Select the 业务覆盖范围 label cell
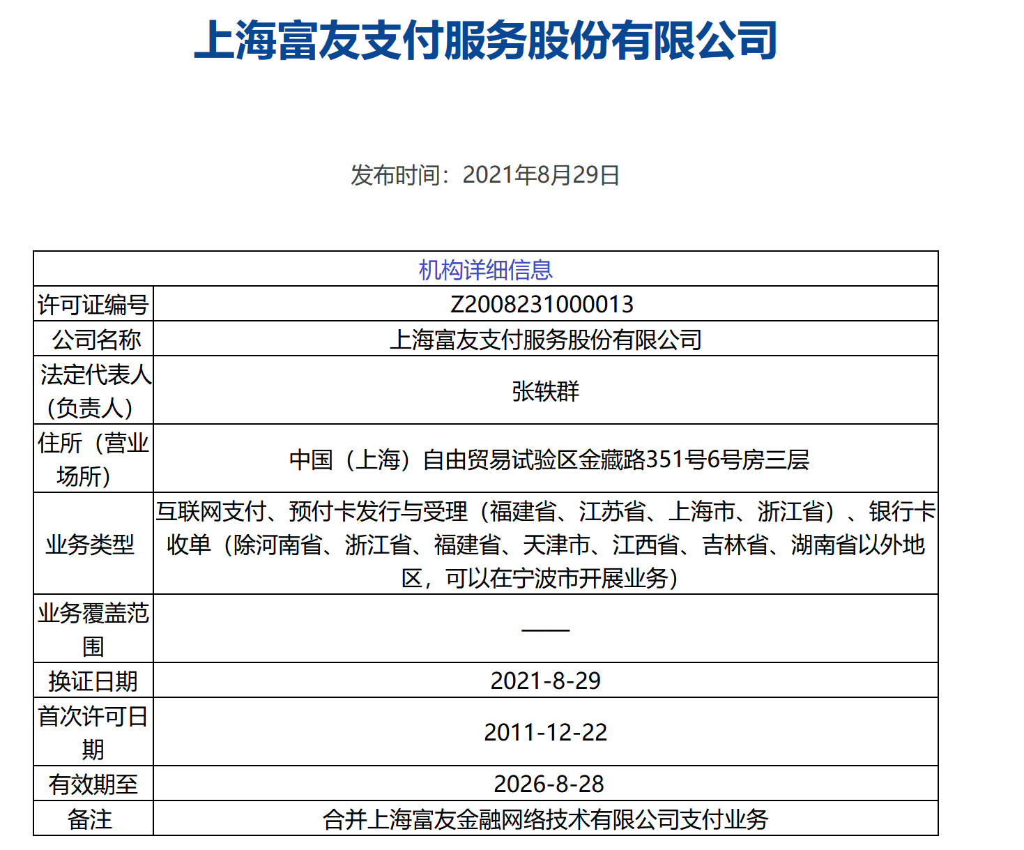This screenshot has height=850, width=1024. pos(93,629)
